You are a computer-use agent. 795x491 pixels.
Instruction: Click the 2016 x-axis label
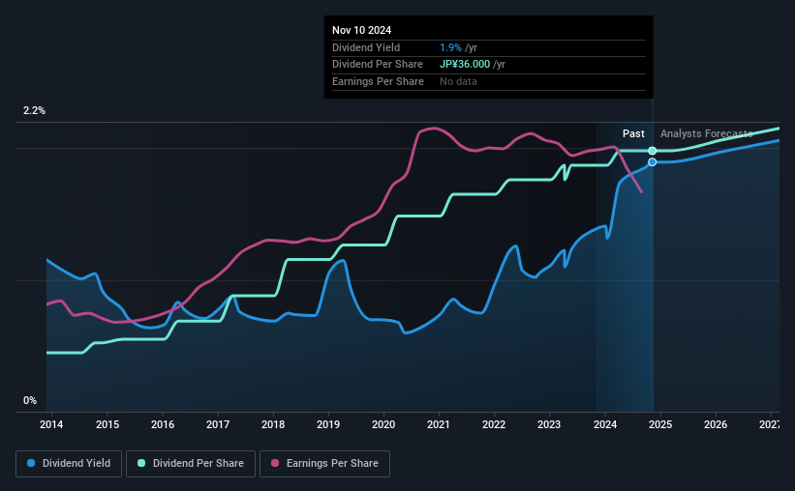point(163,424)
